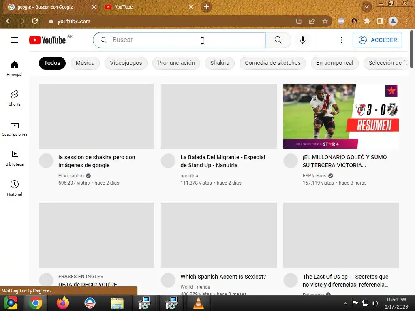Select the Pronunciación filter chip

click(176, 63)
